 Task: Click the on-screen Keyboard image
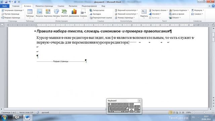point(124,108)
